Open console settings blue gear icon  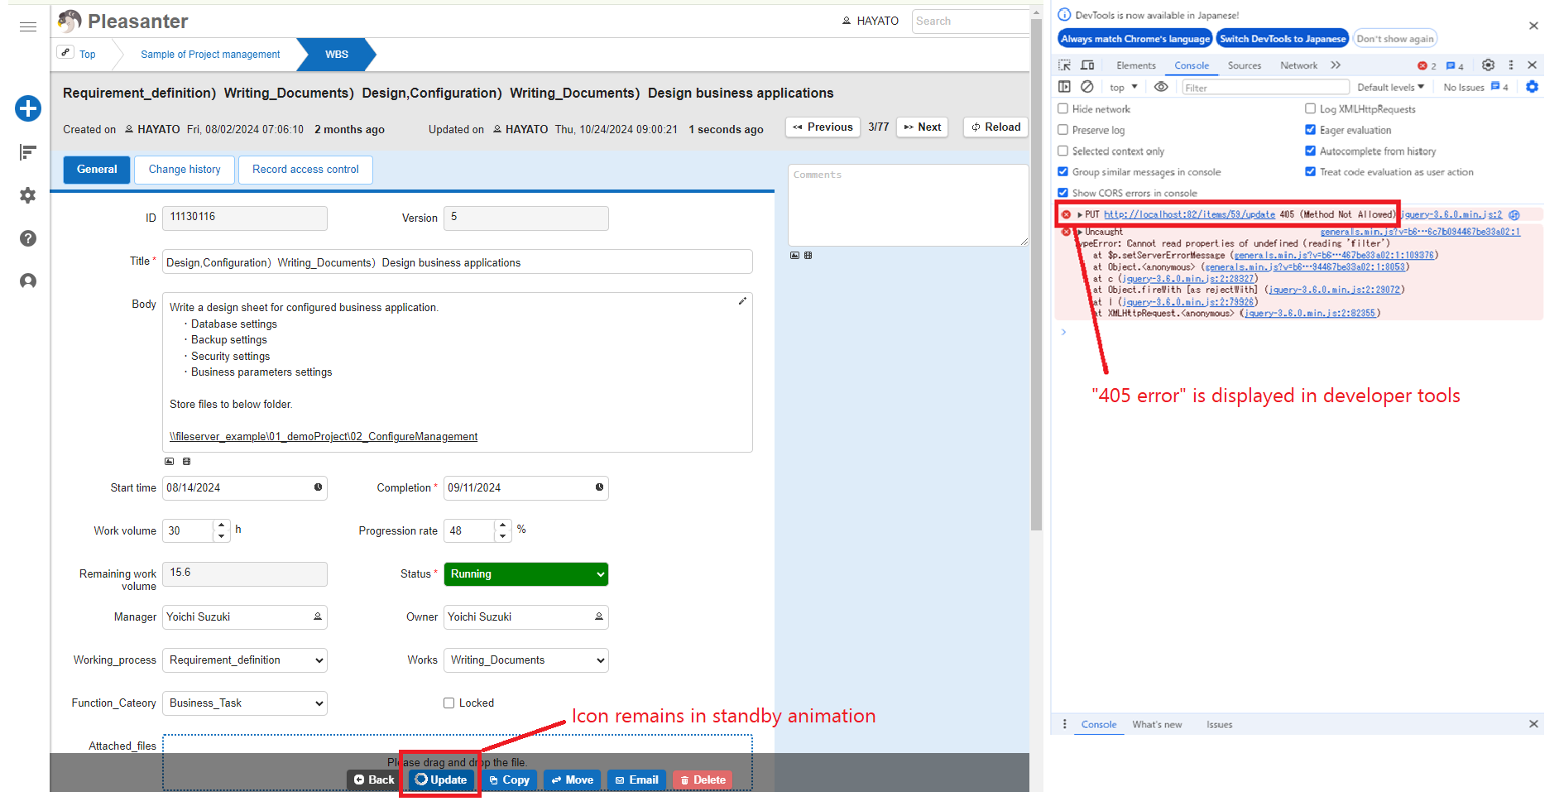point(1532,87)
